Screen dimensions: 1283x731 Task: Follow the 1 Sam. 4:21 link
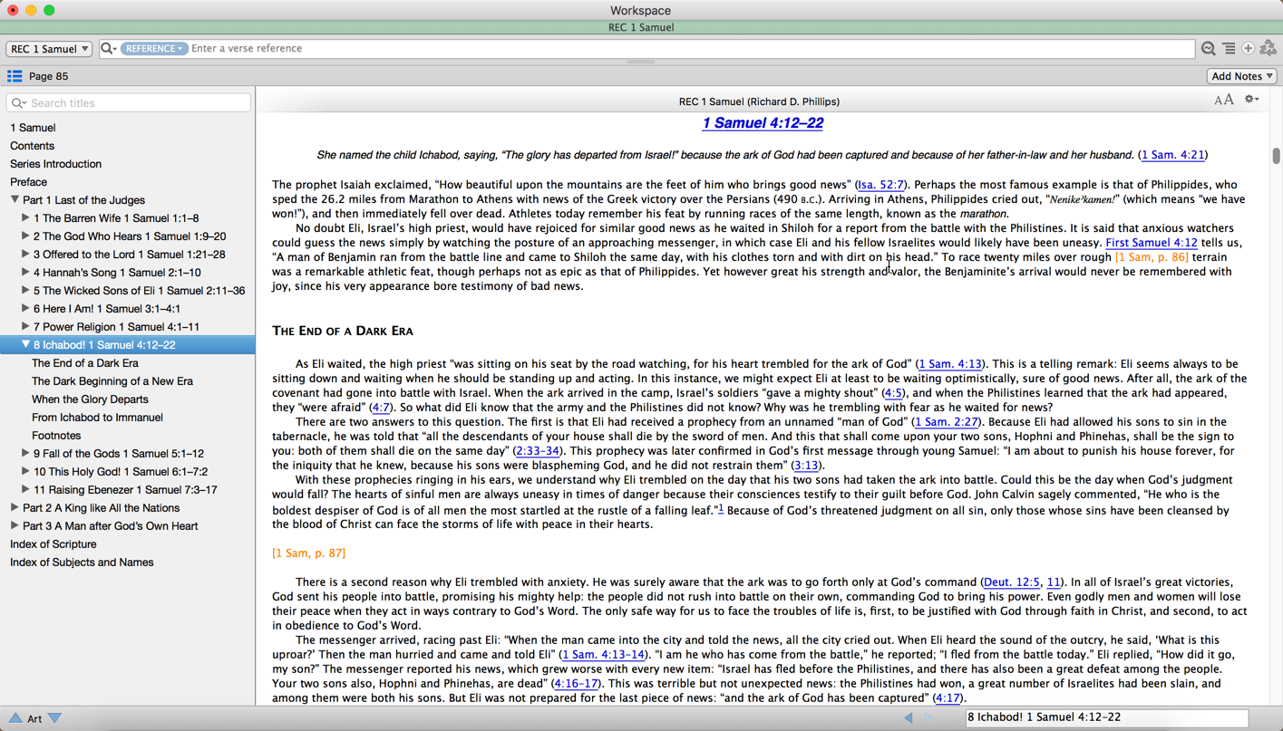point(1172,155)
